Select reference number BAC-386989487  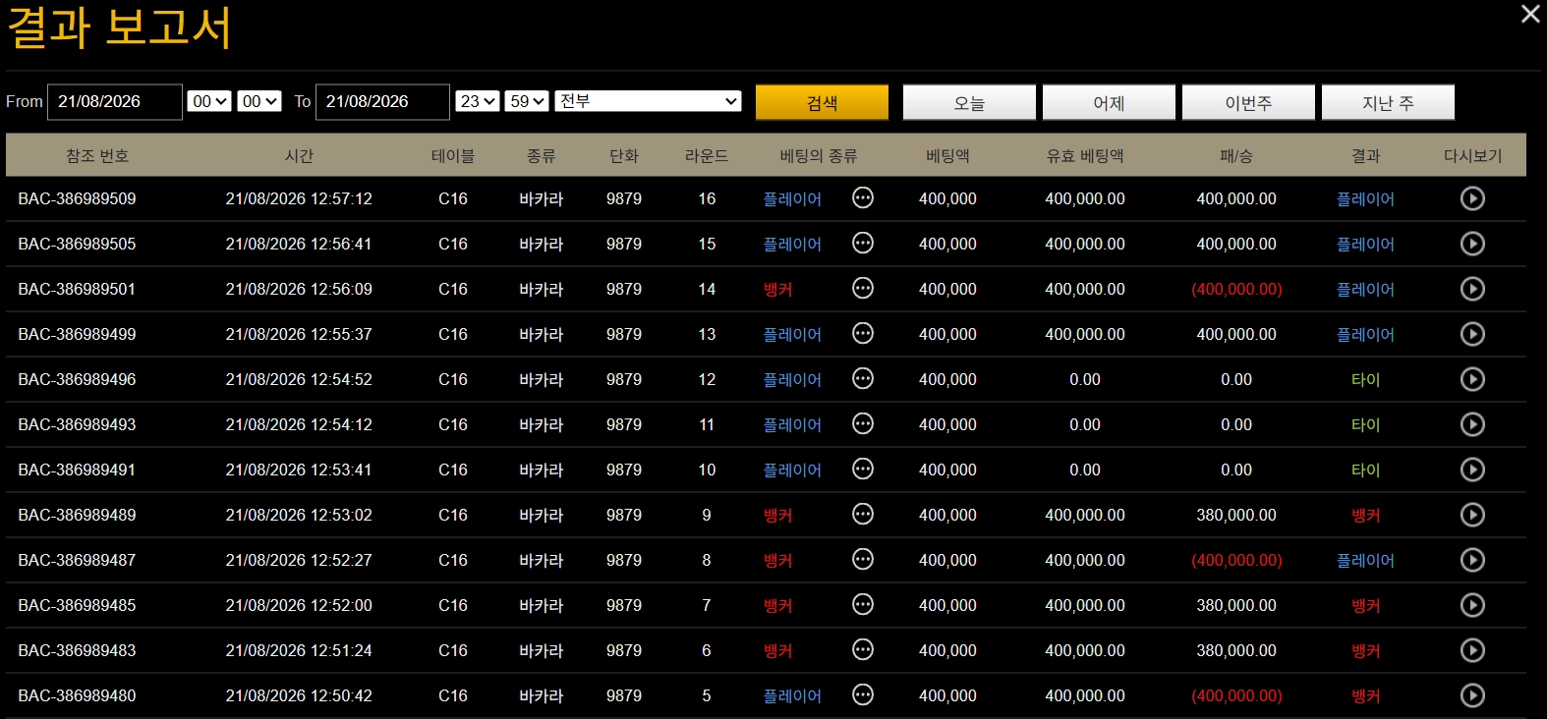point(77,560)
